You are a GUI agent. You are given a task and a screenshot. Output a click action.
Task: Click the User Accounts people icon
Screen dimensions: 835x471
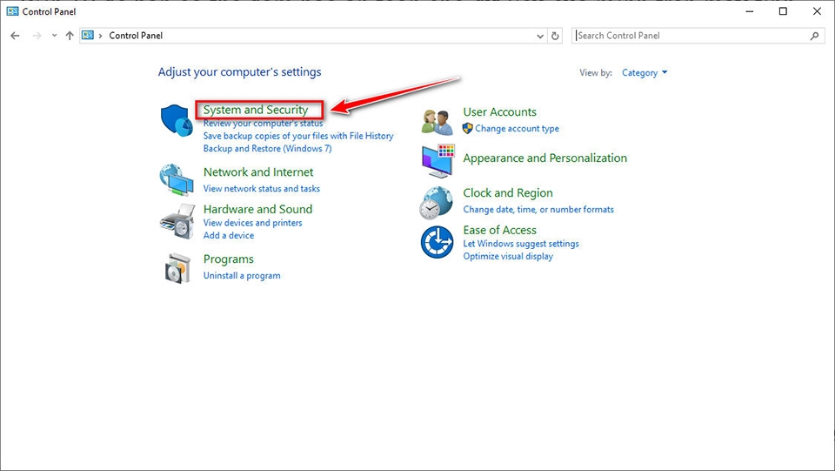tap(437, 121)
